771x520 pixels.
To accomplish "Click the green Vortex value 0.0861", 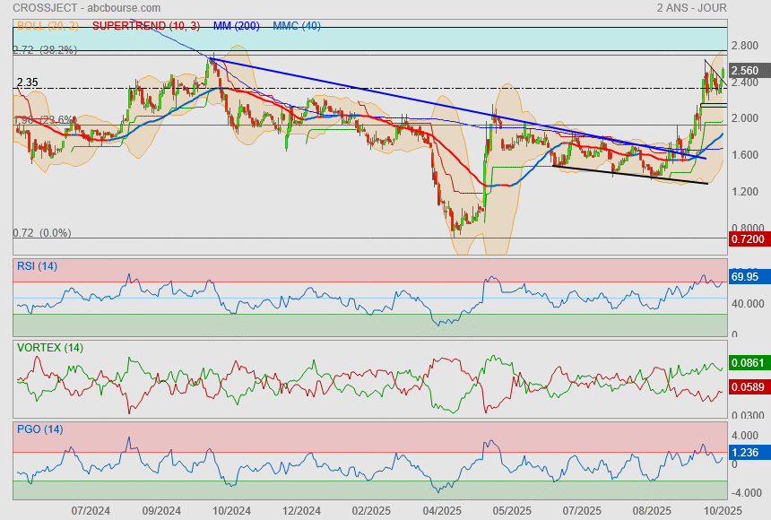I will click(x=747, y=363).
